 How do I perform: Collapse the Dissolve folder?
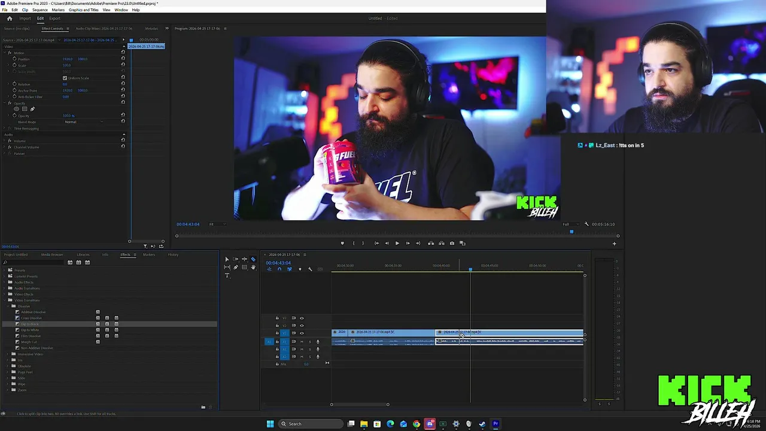[x=9, y=306]
